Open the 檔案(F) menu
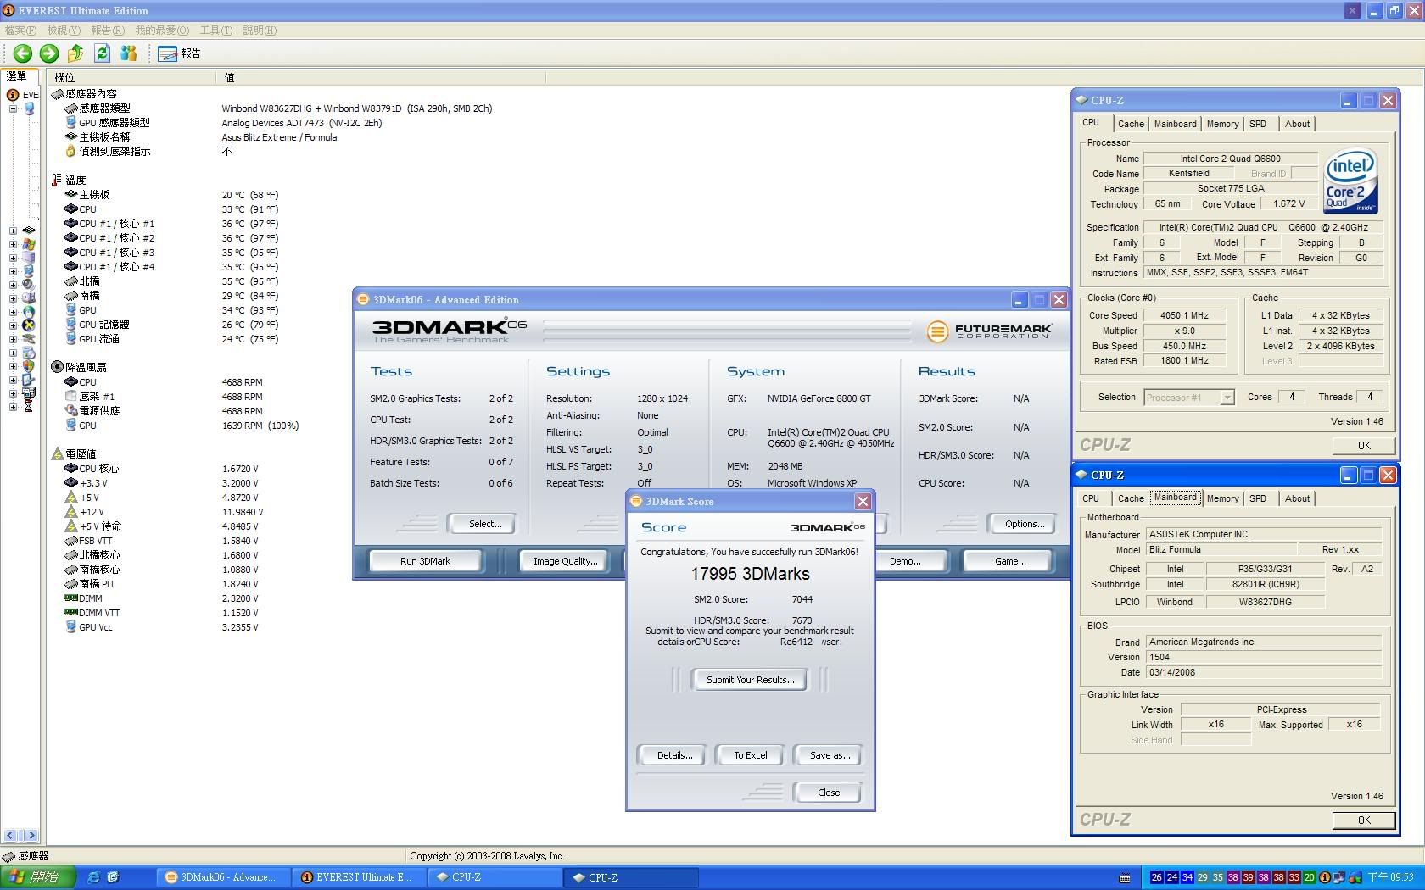This screenshot has width=1425, height=890. tap(20, 31)
